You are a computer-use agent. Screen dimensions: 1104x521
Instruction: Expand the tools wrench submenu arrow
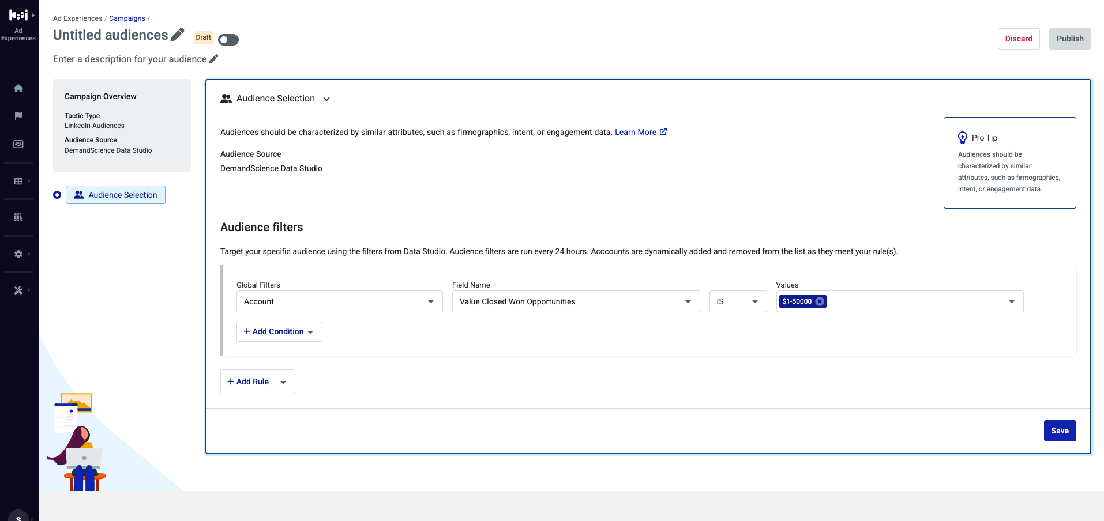(x=29, y=290)
